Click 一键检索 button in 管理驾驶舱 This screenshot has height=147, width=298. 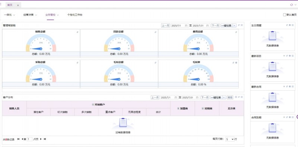tap(226, 26)
